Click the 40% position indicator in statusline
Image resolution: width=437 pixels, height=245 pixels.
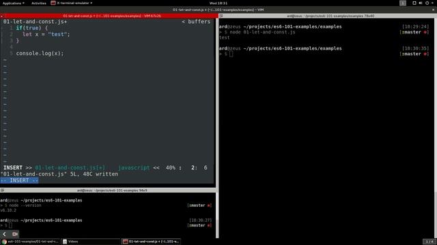click(x=171, y=168)
